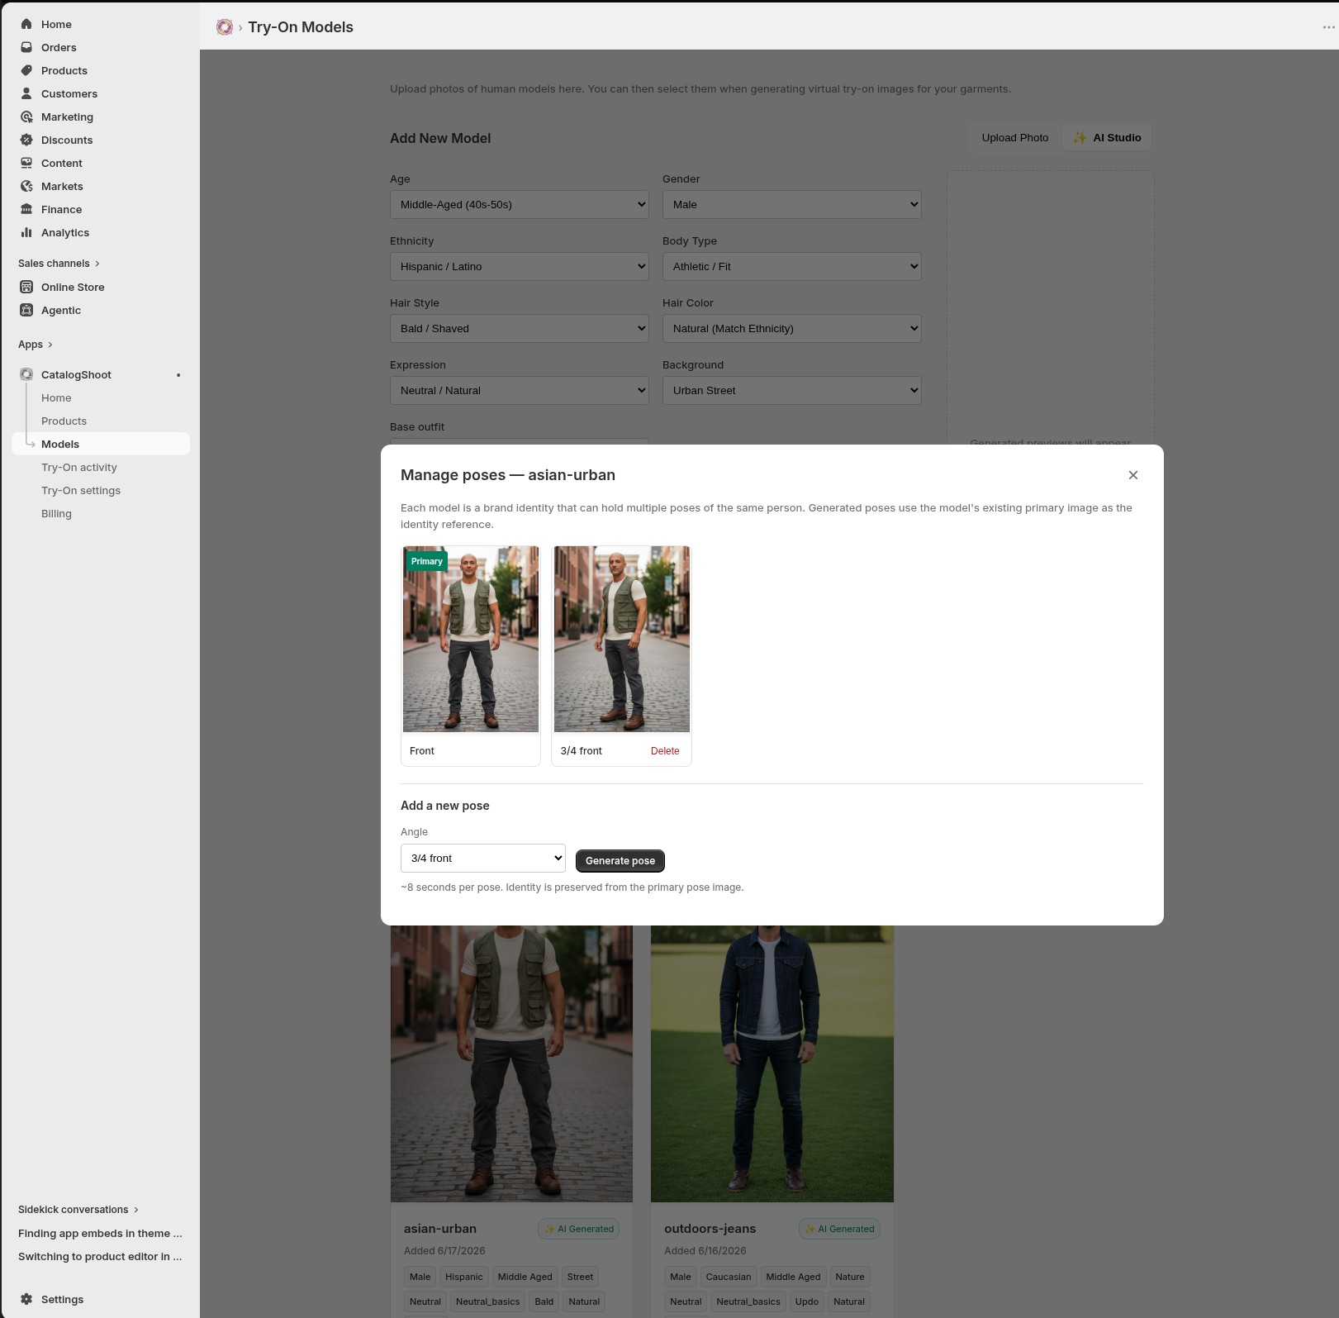Open the Age dropdown

click(520, 205)
